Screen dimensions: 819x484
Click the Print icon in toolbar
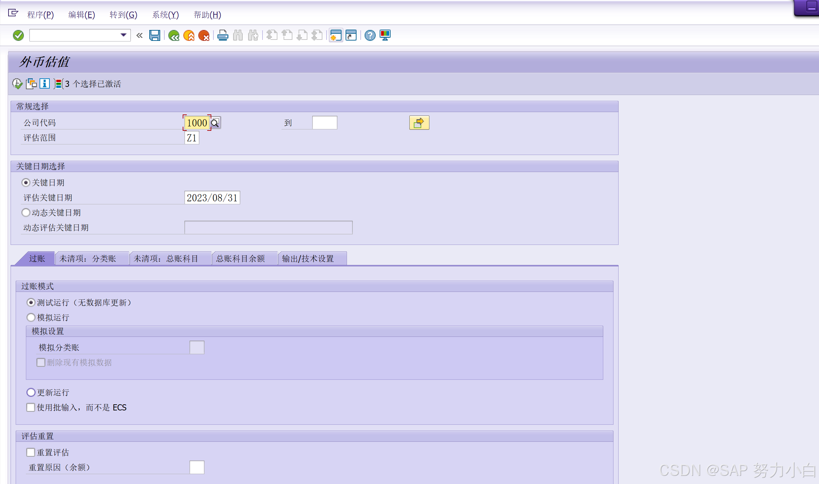pos(223,35)
